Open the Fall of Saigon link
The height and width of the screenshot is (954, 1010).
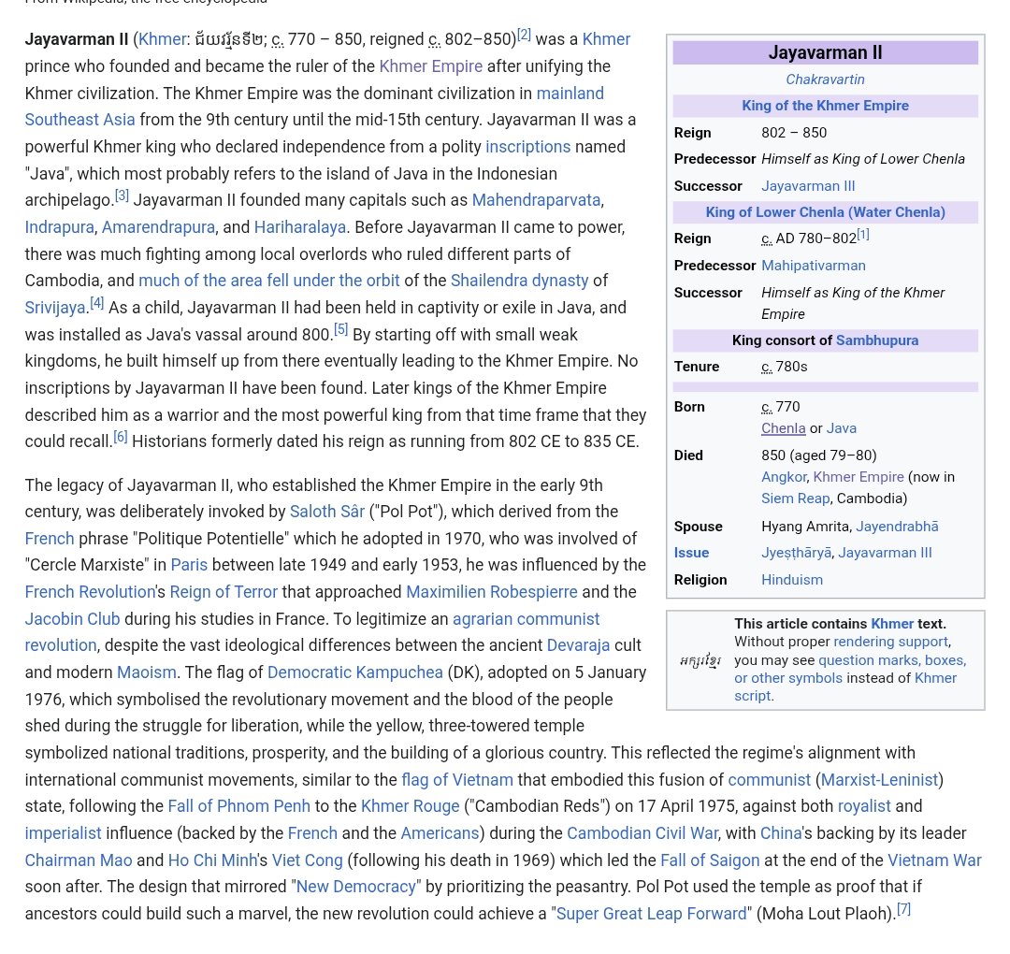coord(710,860)
